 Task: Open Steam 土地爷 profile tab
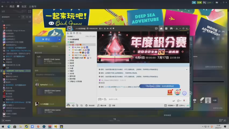[x=33, y=6]
